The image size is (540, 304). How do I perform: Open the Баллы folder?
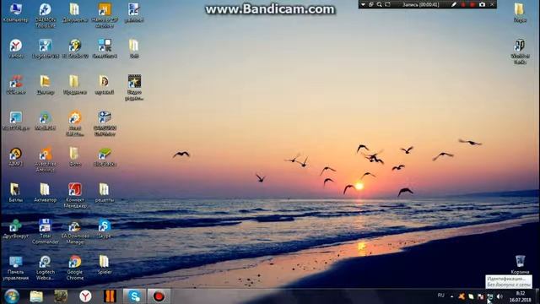(15, 193)
